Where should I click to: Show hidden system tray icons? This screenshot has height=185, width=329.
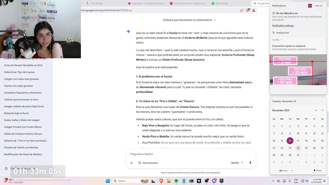(x=273, y=181)
